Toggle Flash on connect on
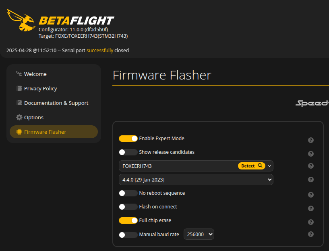 pos(128,207)
